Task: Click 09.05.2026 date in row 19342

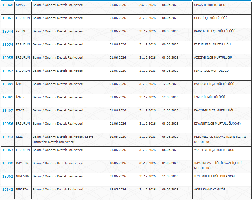Action: pos(170,189)
